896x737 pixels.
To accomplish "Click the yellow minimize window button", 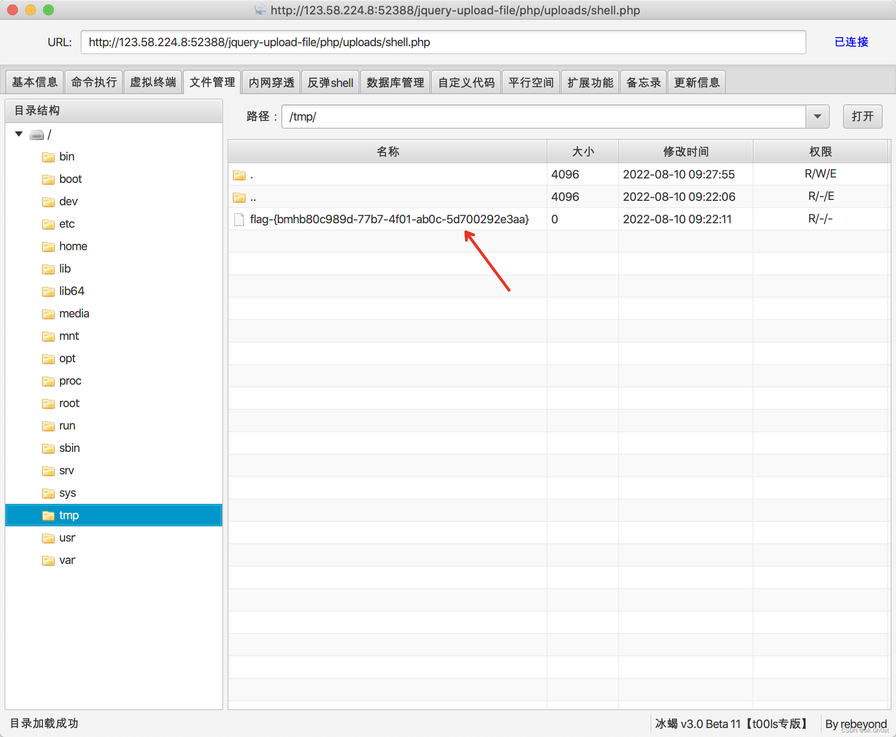I will (x=30, y=10).
